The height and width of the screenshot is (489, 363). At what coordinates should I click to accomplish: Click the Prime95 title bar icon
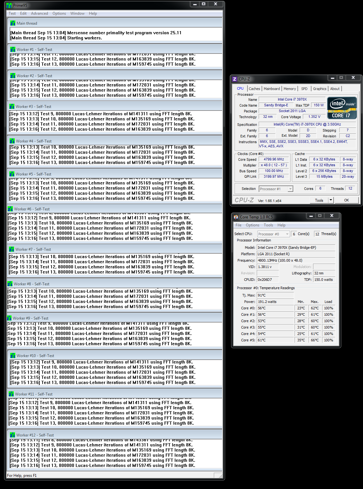point(9,5)
